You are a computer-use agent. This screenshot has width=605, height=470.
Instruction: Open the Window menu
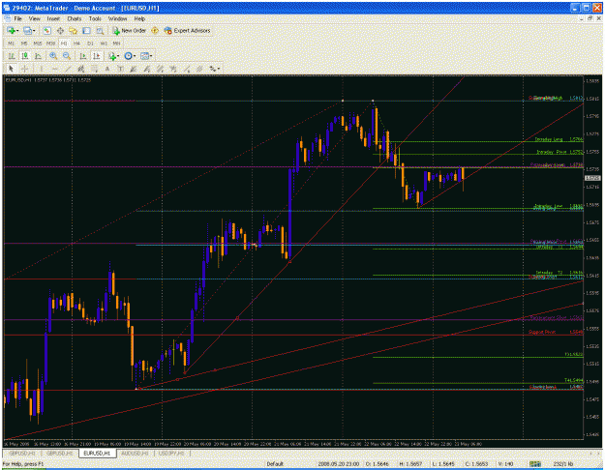pyautogui.click(x=117, y=18)
